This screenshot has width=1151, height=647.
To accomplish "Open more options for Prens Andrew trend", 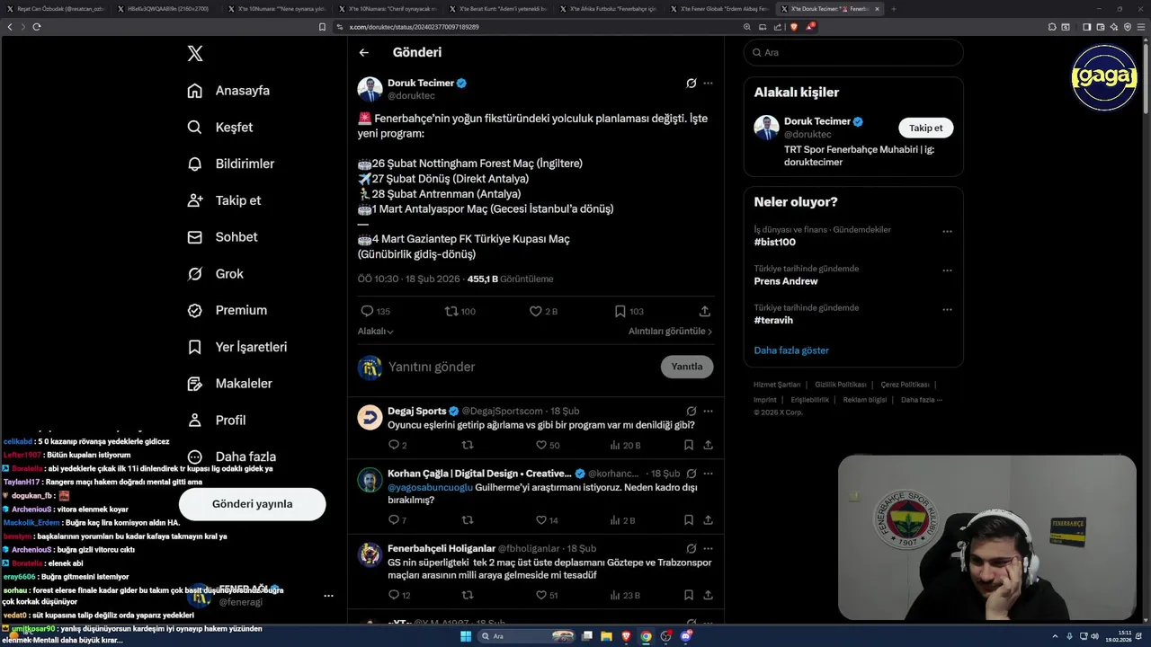I will tap(947, 270).
